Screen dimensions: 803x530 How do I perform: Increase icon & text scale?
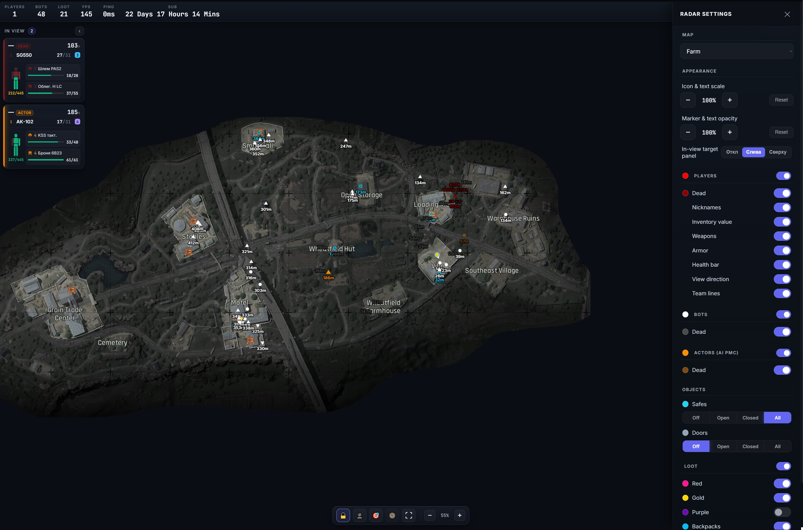730,100
